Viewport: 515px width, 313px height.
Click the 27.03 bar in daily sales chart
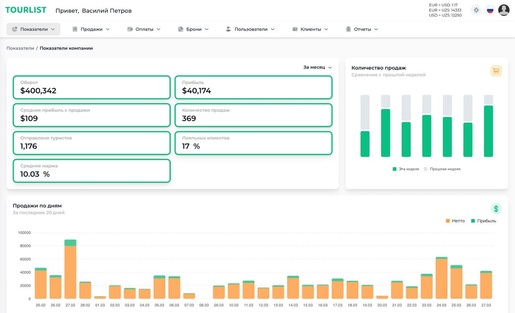pyautogui.click(x=486, y=285)
